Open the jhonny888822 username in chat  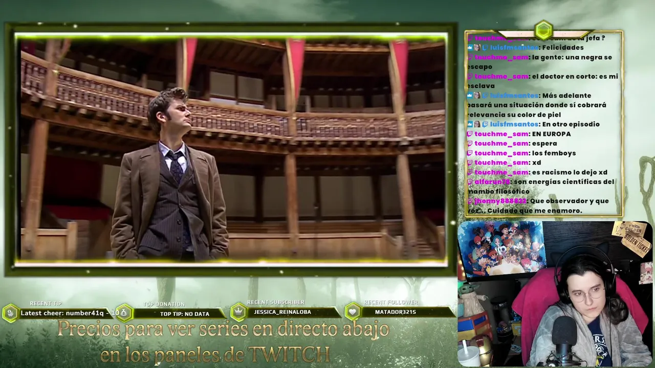(x=500, y=201)
